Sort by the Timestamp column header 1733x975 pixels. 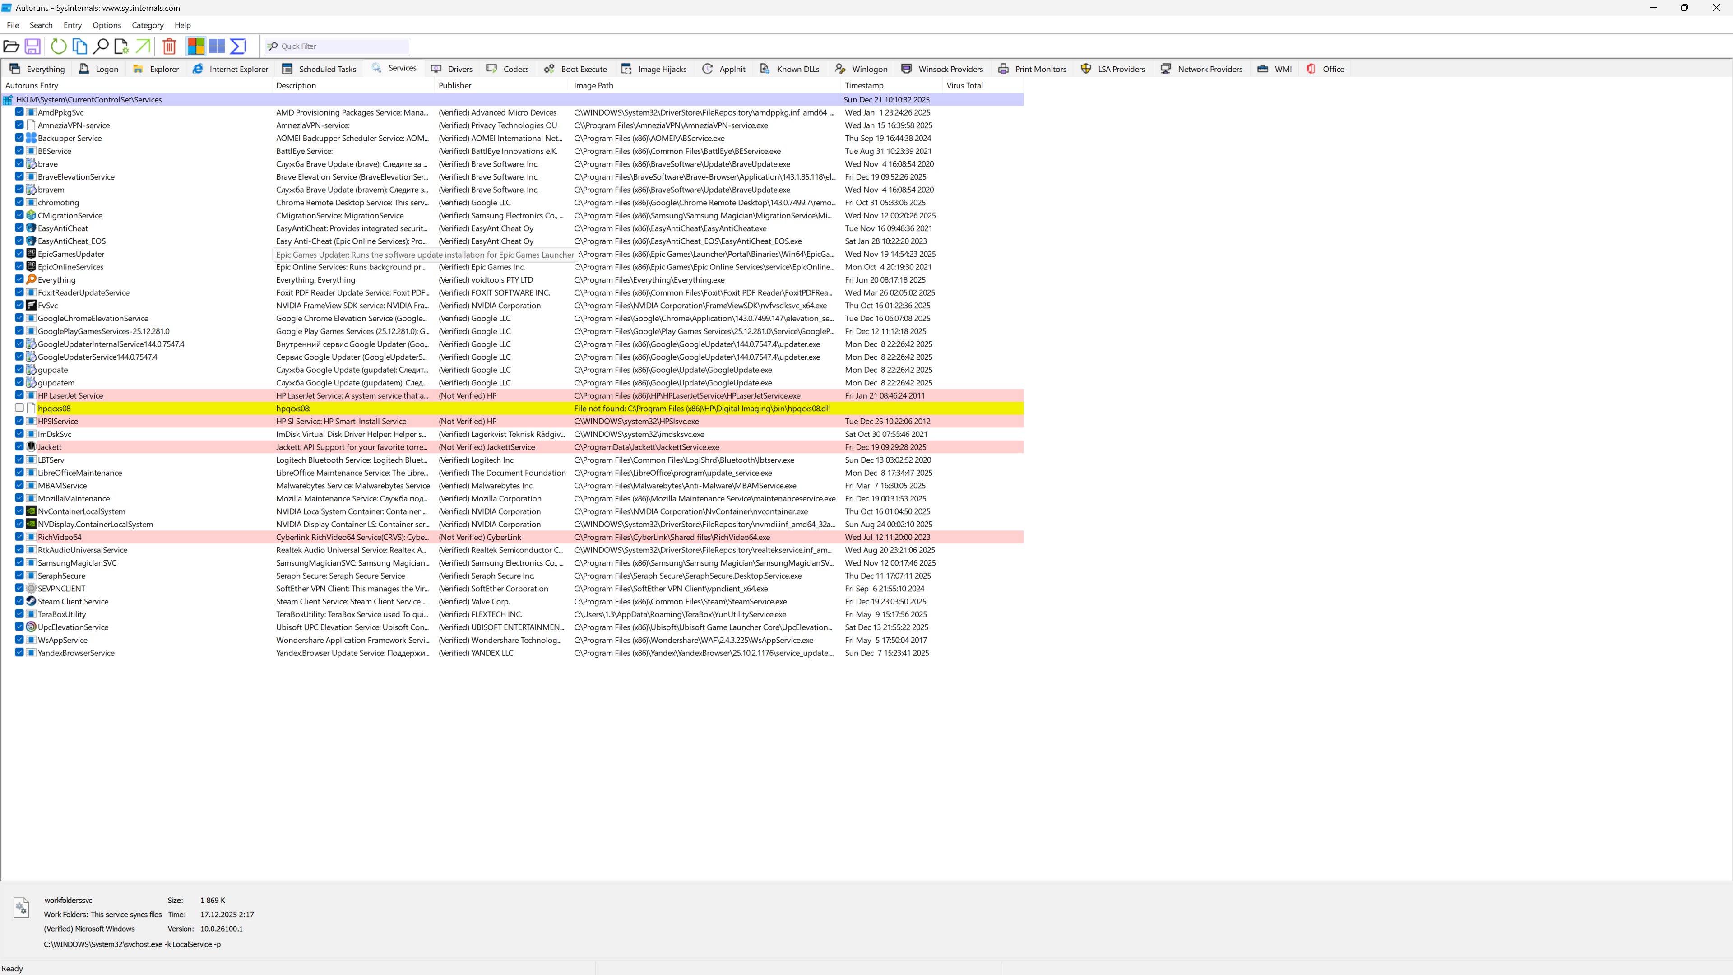(x=864, y=85)
